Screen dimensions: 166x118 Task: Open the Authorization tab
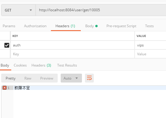click(35, 26)
